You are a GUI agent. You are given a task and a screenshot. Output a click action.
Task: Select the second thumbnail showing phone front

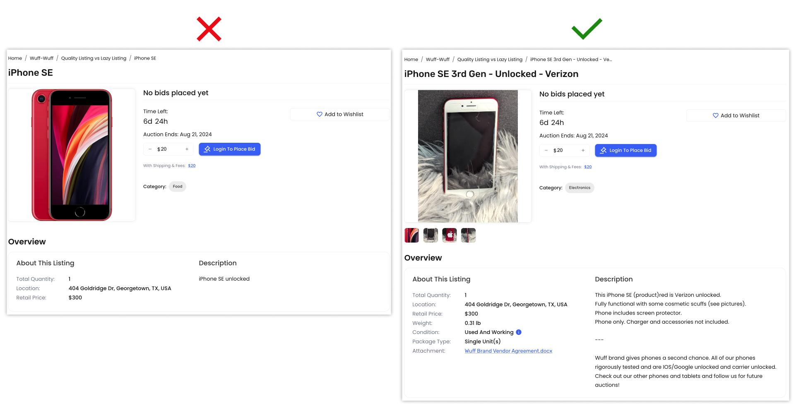coord(430,236)
